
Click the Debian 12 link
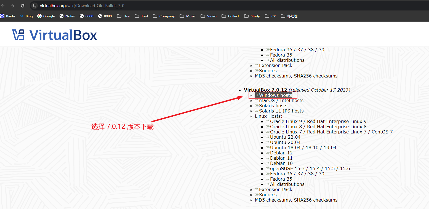click(279, 153)
